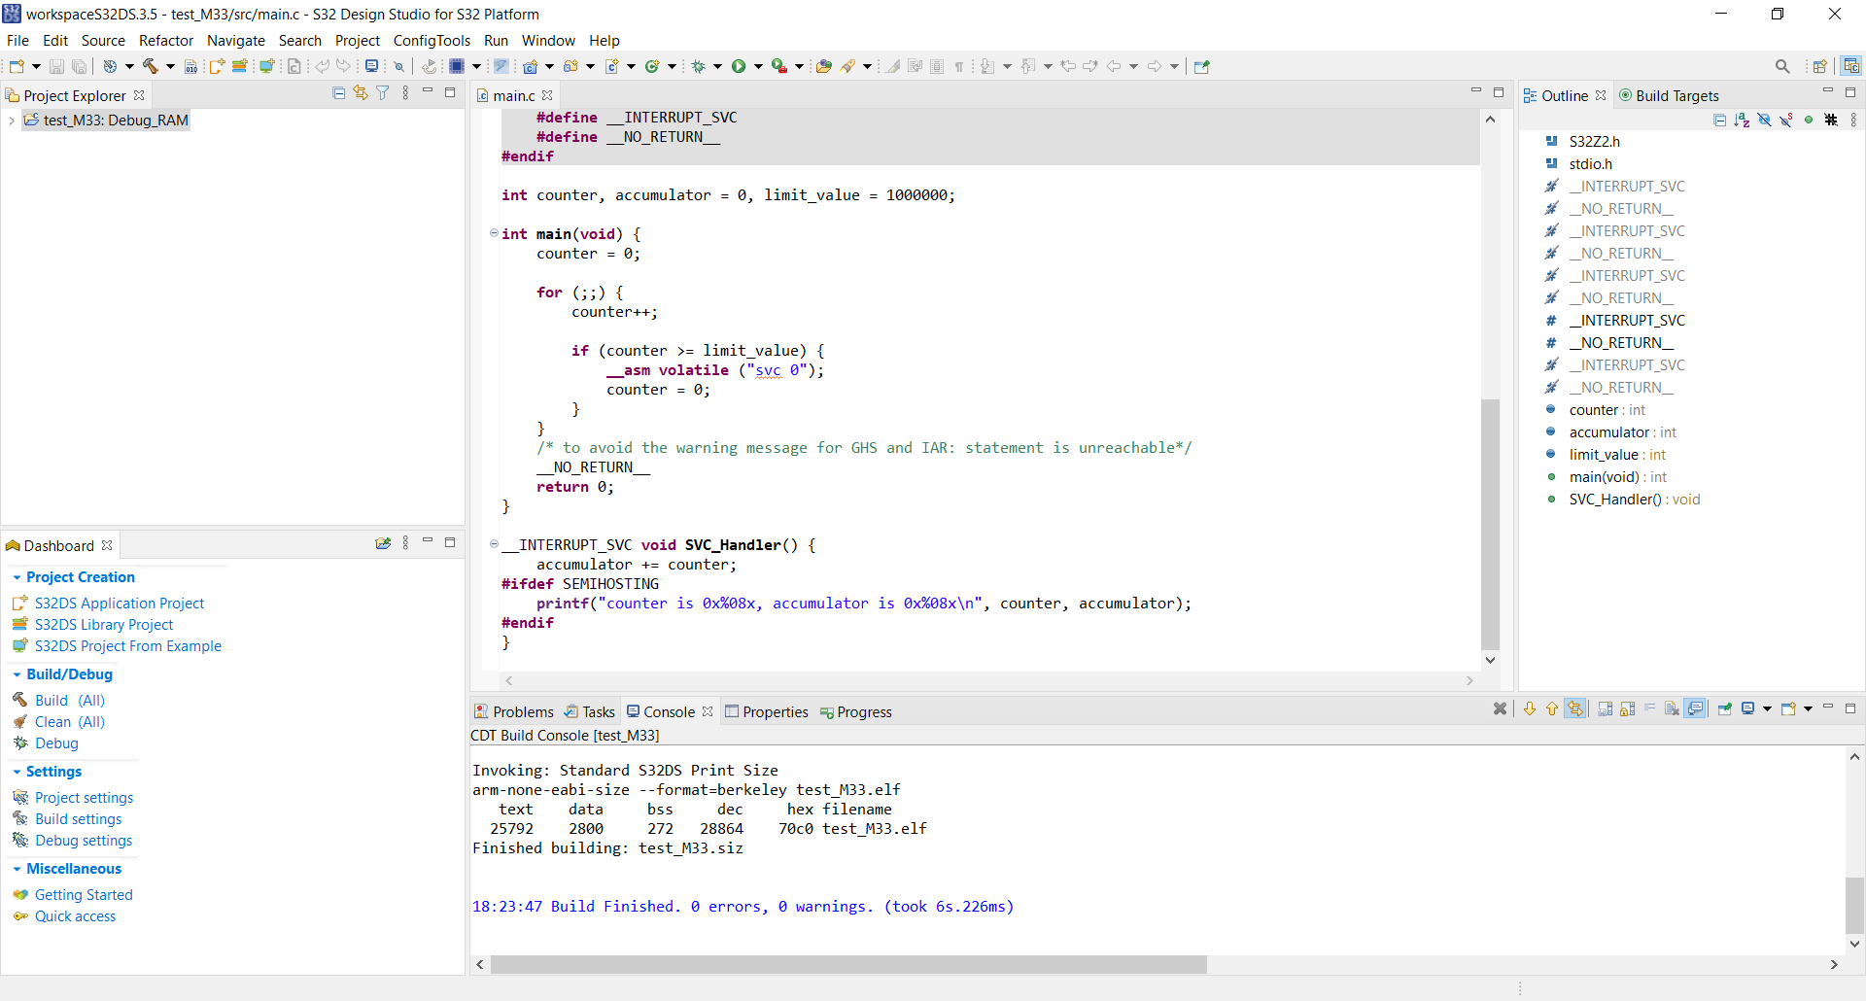
Task: Toggle Hide Non-Public Members green dot
Action: [x=1809, y=120]
